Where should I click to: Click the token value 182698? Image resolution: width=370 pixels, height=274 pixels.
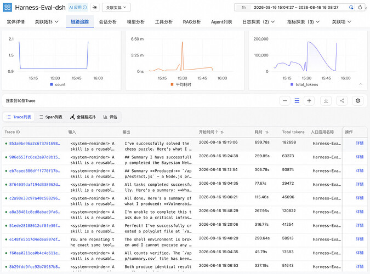289,142
